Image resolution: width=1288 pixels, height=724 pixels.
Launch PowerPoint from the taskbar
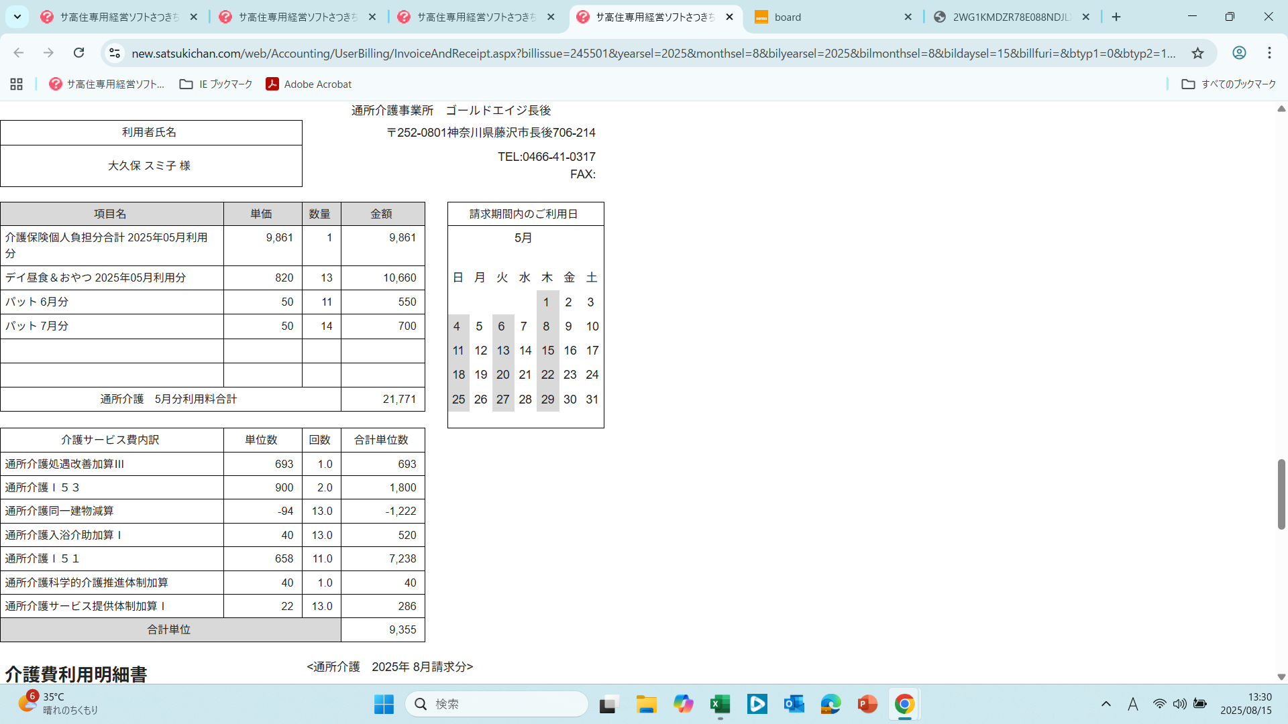867,704
